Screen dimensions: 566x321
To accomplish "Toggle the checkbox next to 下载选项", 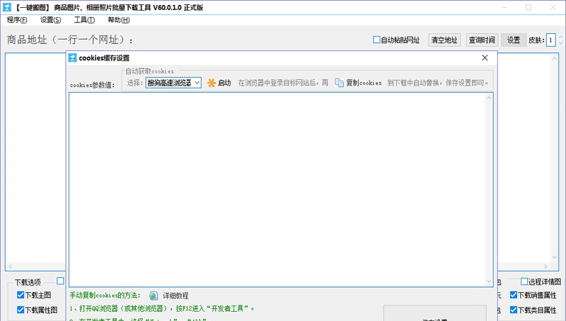I will click(60, 281).
